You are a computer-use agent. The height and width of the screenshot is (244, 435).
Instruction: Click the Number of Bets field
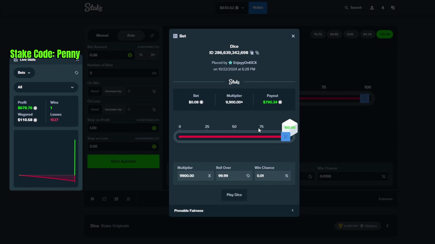123,73
